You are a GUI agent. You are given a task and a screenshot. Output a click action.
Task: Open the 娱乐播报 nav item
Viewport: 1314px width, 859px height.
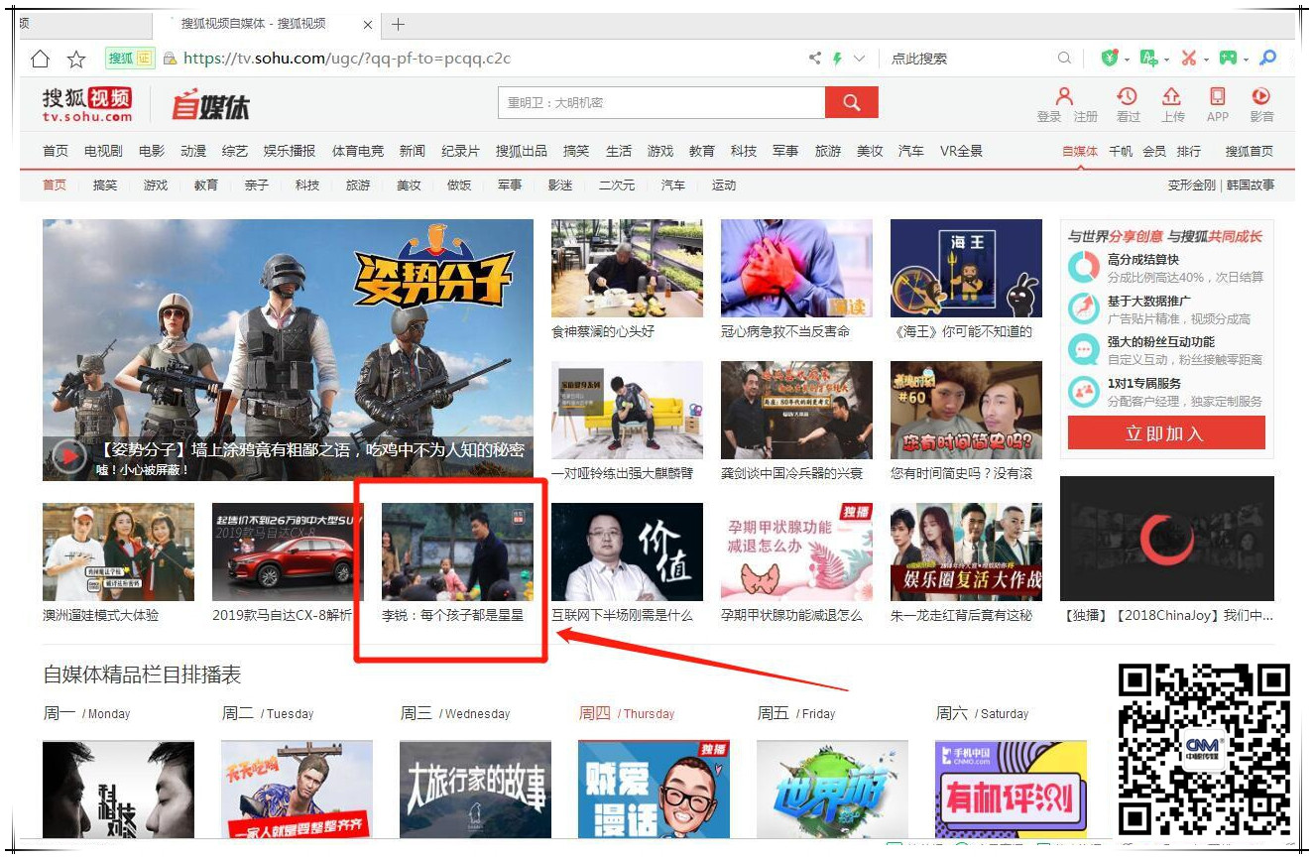(290, 151)
